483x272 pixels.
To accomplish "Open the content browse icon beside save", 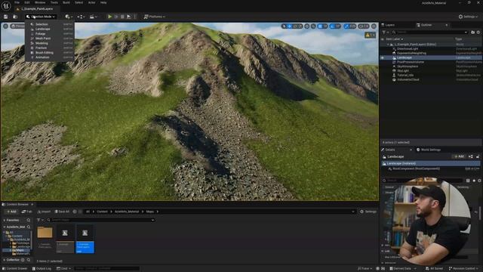I will (x=15, y=17).
